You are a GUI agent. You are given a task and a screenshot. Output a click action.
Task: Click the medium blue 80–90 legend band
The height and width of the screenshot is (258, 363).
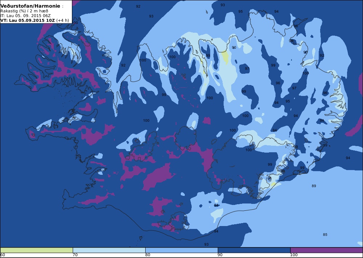coord(181,250)
